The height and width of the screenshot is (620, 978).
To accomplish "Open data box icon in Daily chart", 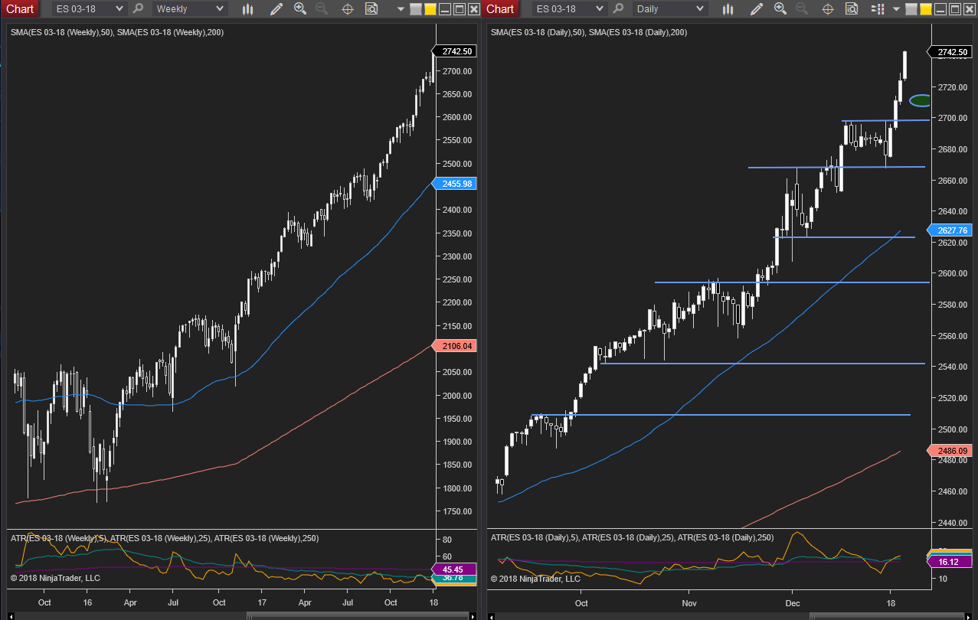I will click(x=852, y=9).
